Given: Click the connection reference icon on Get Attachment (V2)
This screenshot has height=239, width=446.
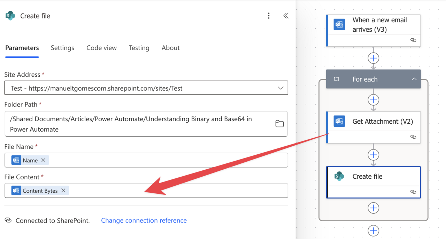Looking at the screenshot, I should click(x=413, y=137).
